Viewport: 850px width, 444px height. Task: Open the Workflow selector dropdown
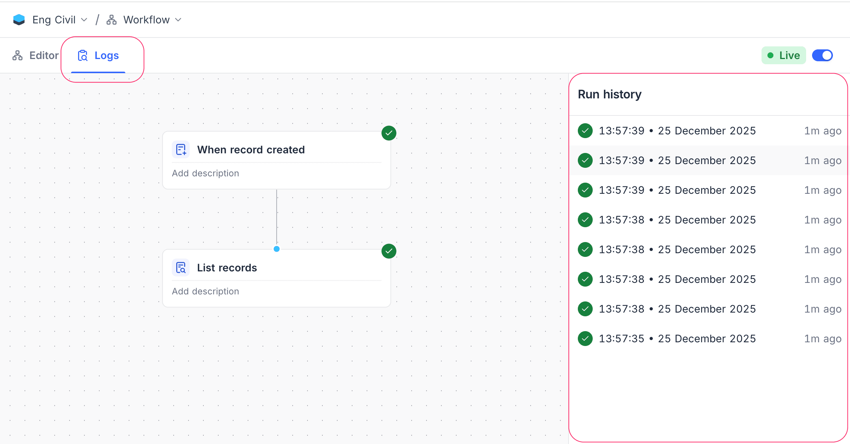coord(178,20)
